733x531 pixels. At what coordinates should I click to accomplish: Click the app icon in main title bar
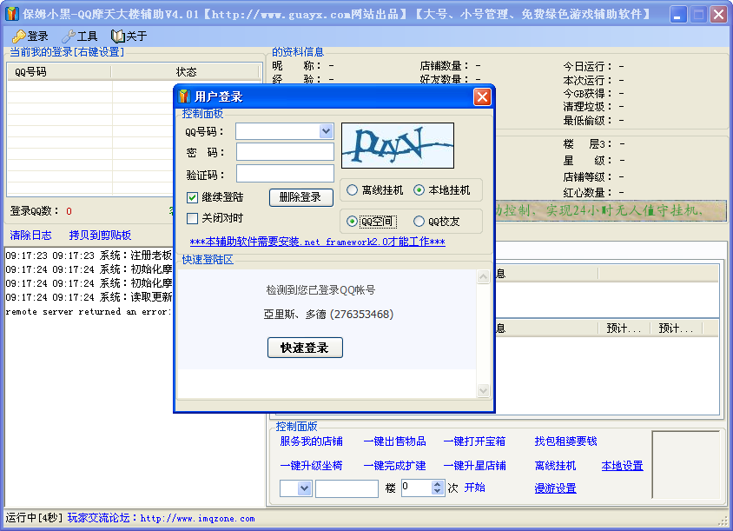tap(11, 14)
